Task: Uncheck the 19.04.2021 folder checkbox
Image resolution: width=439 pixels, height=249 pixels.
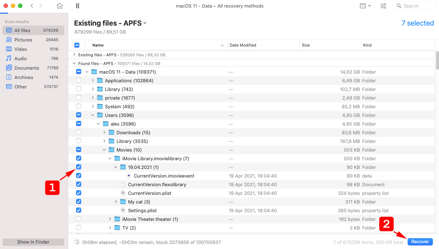Action: [x=79, y=167]
